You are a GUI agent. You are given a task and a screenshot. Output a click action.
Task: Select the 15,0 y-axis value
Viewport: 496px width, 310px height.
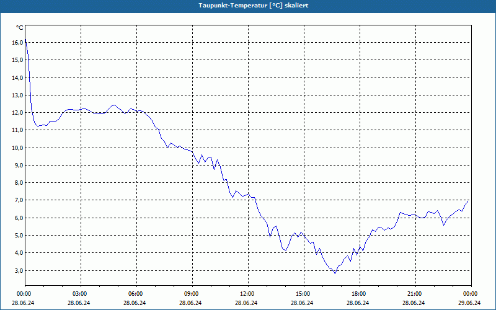tap(17, 60)
